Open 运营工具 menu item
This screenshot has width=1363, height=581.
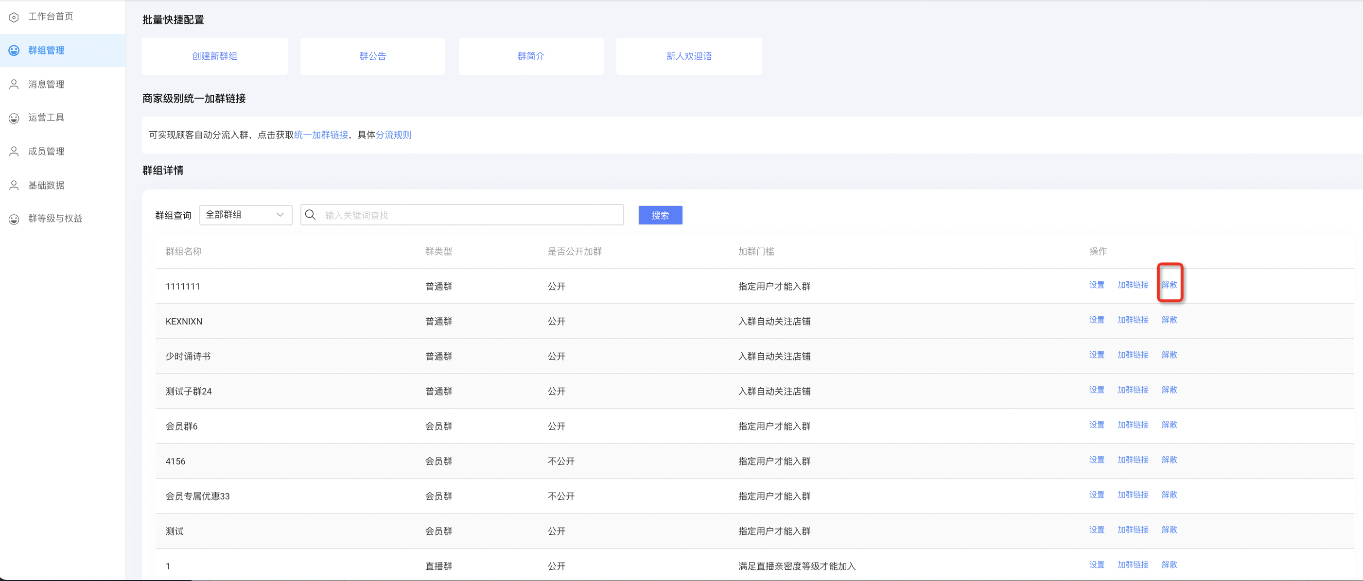(x=46, y=118)
